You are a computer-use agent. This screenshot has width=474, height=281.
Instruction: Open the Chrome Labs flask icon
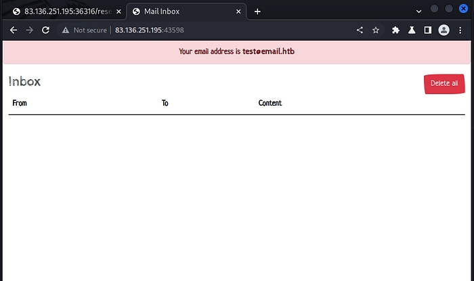pyautogui.click(x=412, y=30)
